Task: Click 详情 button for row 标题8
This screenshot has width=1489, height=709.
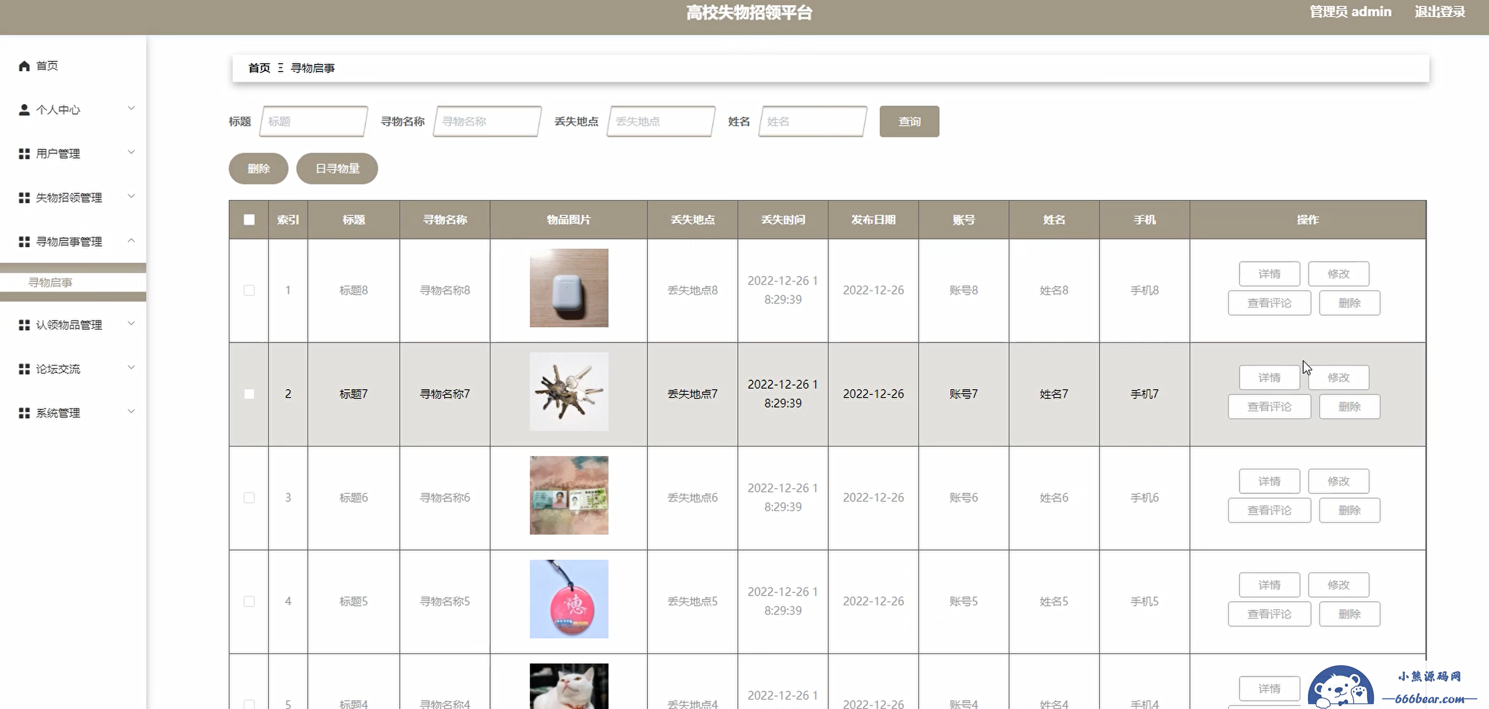Action: click(x=1270, y=274)
